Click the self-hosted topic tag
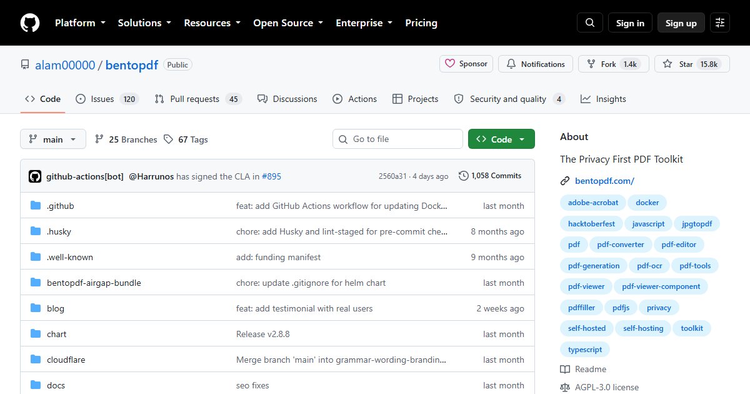Image resolution: width=750 pixels, height=394 pixels. point(587,328)
